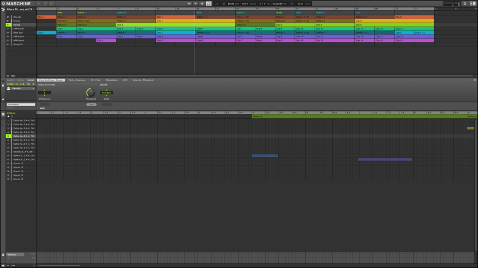Select the Bass pad group E1
478x268 pixels.
(x=21, y=33)
